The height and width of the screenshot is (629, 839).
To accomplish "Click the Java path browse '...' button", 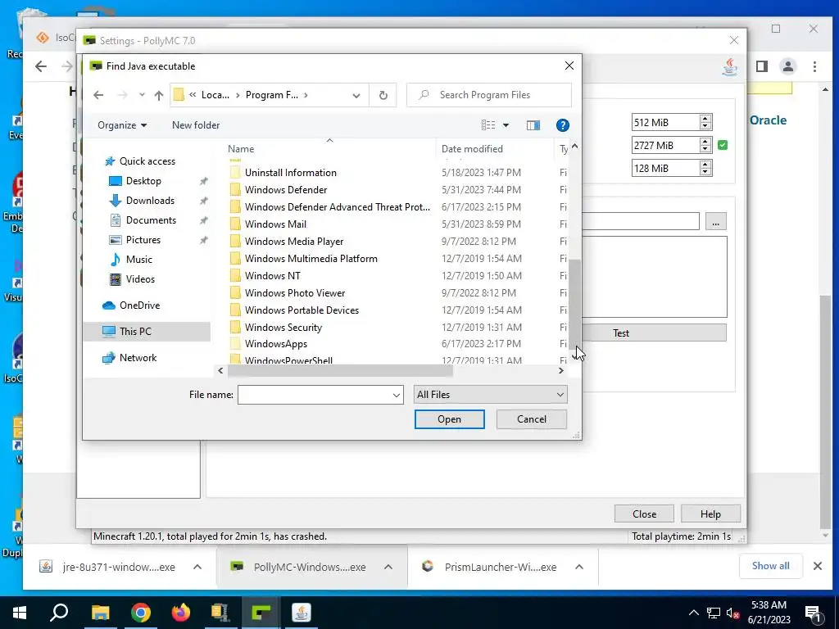I will coord(716,221).
